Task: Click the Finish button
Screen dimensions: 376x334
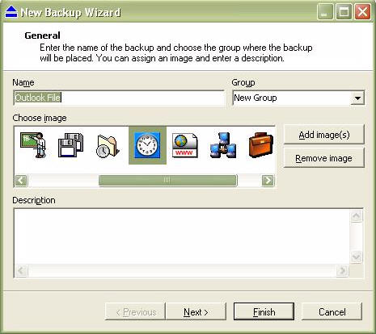Action: [264, 312]
